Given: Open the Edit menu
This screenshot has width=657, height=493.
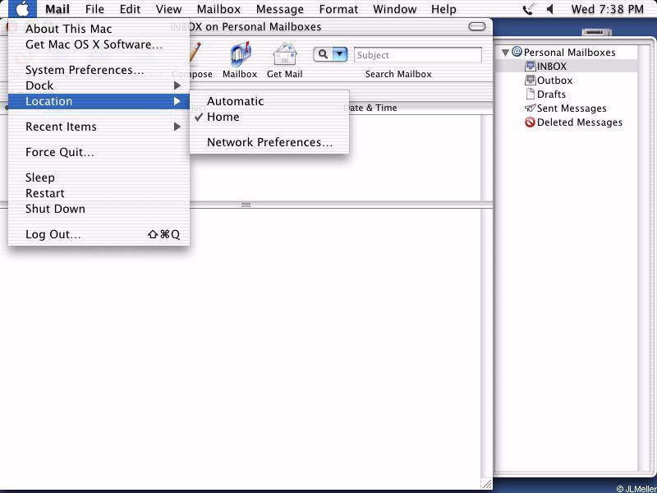Looking at the screenshot, I should coord(130,9).
